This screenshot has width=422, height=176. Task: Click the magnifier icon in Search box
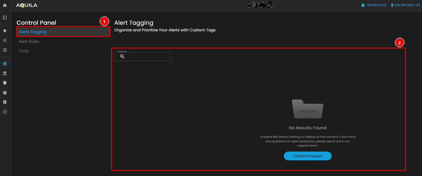click(x=122, y=57)
